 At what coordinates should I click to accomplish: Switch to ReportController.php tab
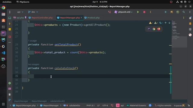point(41,18)
